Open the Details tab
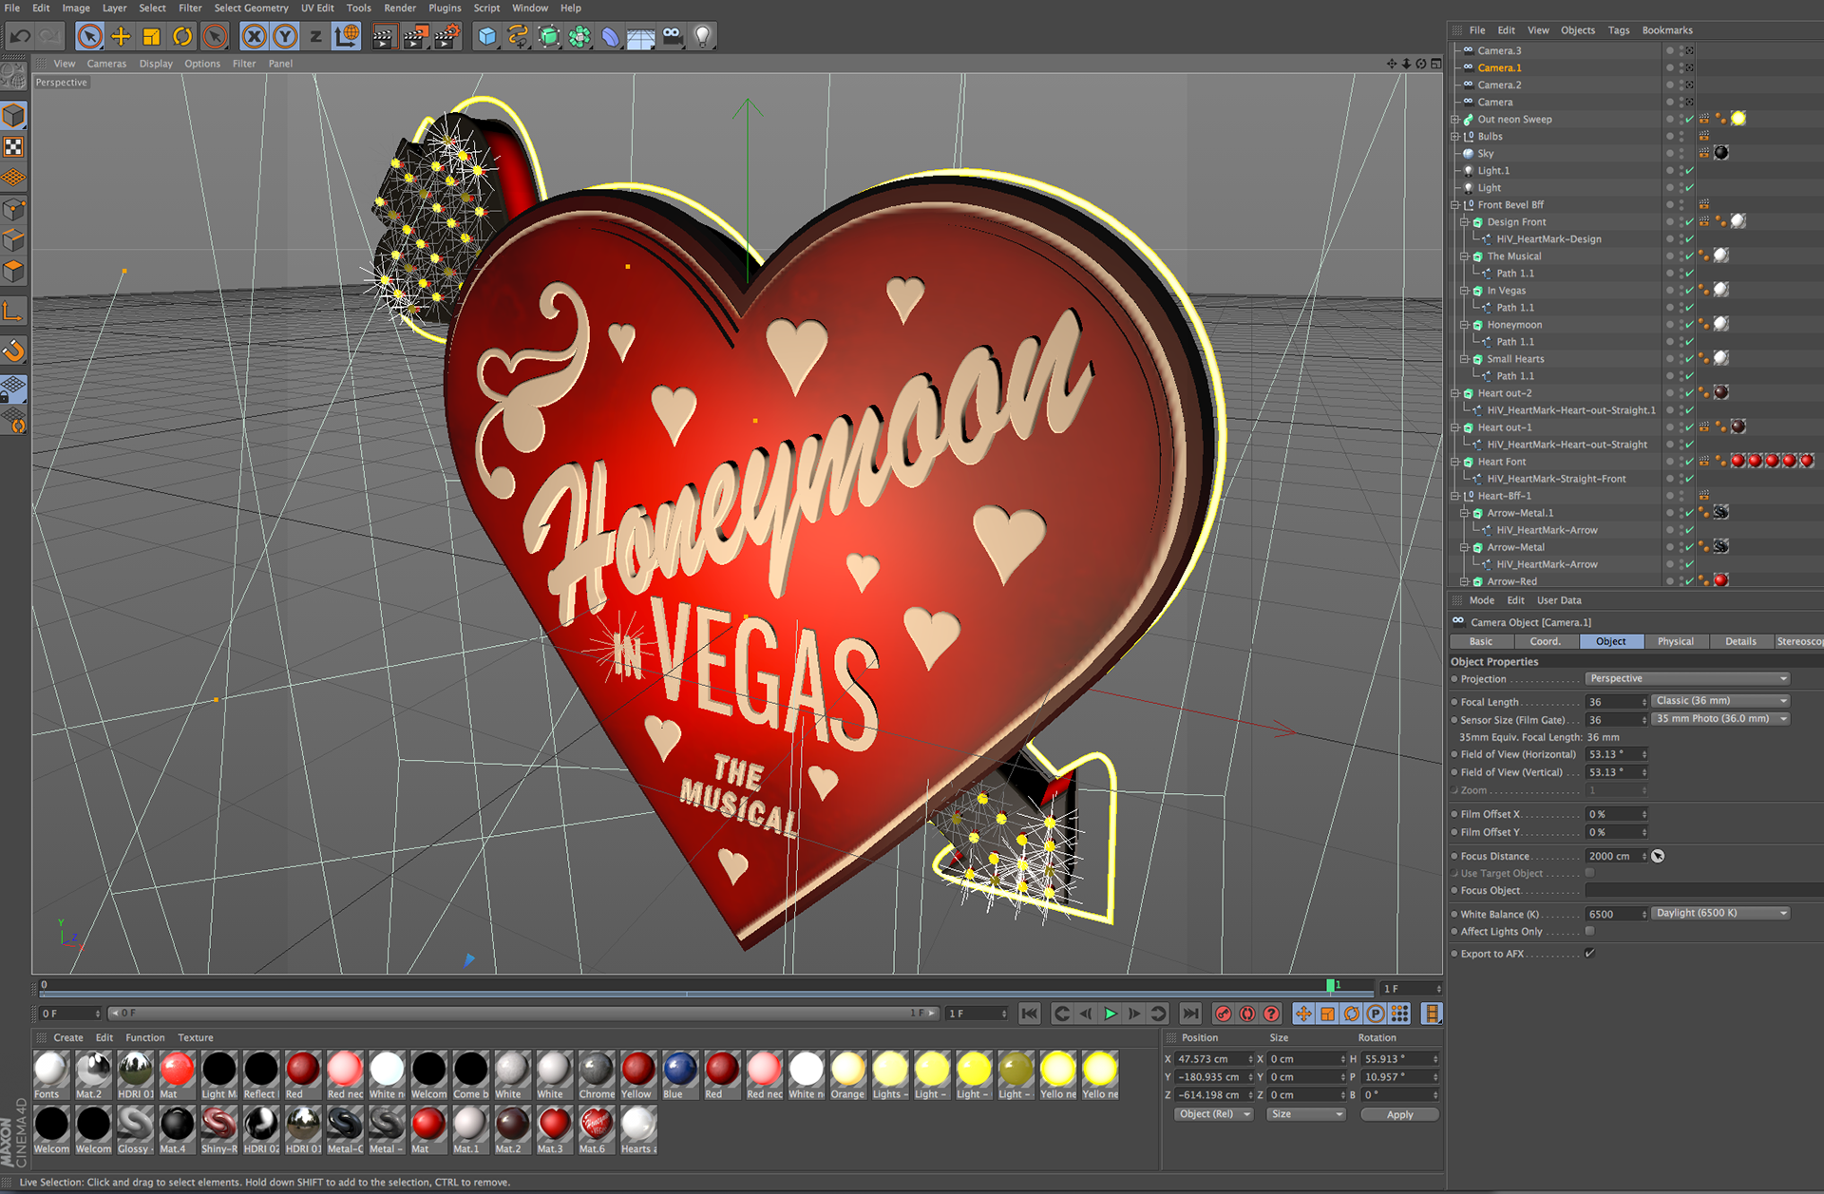The width and height of the screenshot is (1824, 1194). [1740, 641]
